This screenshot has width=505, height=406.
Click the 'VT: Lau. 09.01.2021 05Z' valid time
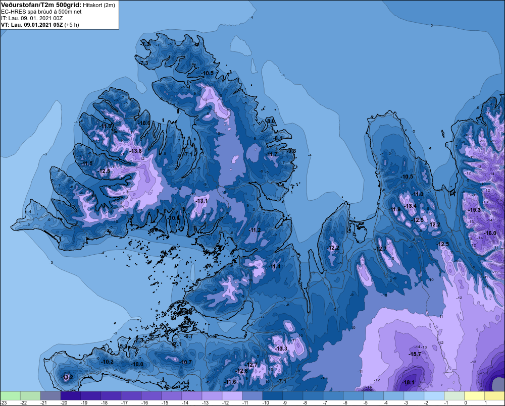click(32, 25)
